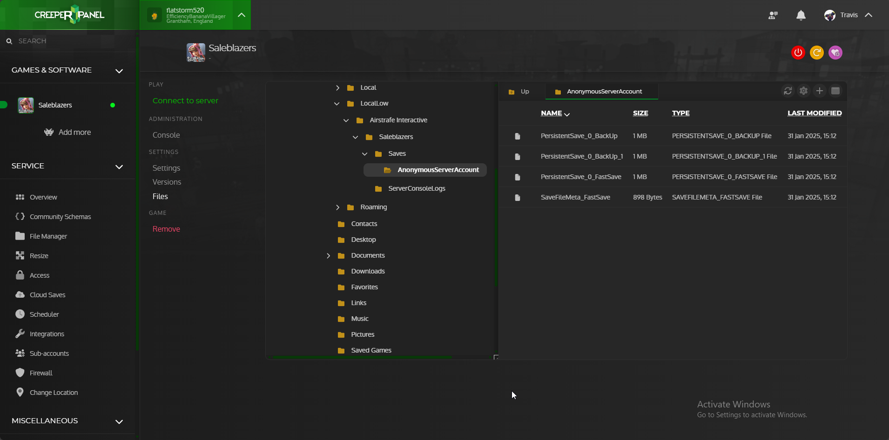
Task: Collapse the Airstrafe Interactive folder
Action: (x=346, y=120)
